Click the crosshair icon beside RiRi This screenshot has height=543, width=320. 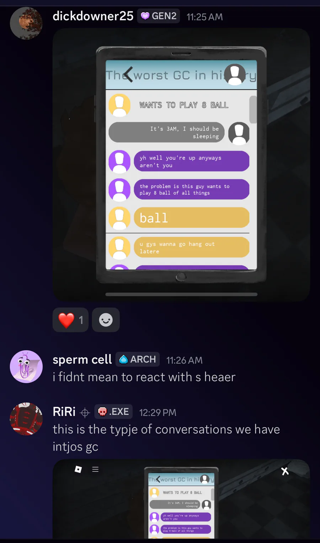pos(85,413)
